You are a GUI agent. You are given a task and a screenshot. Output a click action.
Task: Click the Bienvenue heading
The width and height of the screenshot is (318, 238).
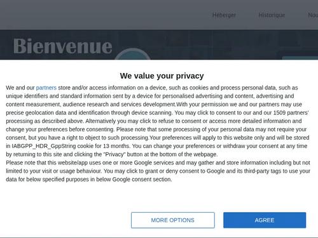[63, 46]
